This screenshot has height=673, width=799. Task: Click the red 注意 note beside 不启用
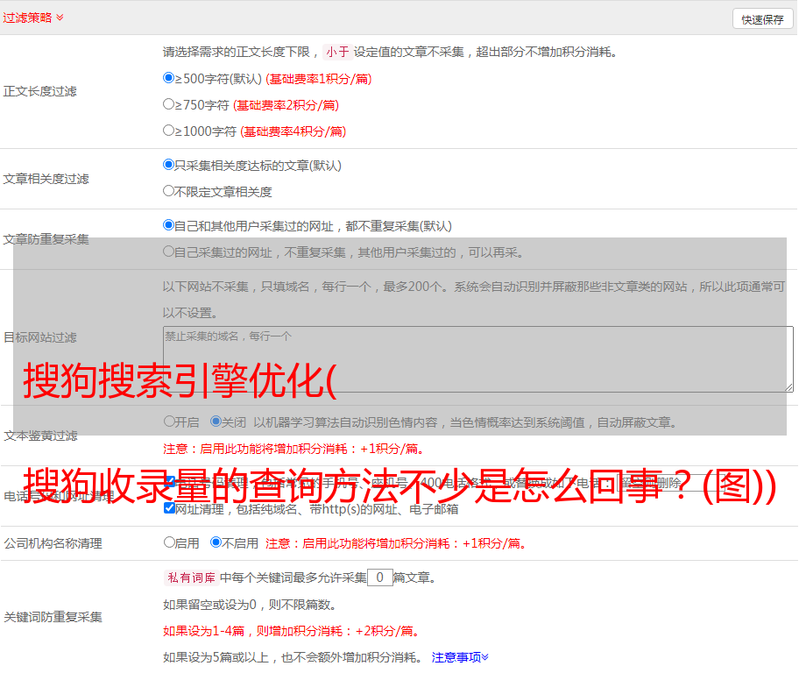[x=395, y=543]
